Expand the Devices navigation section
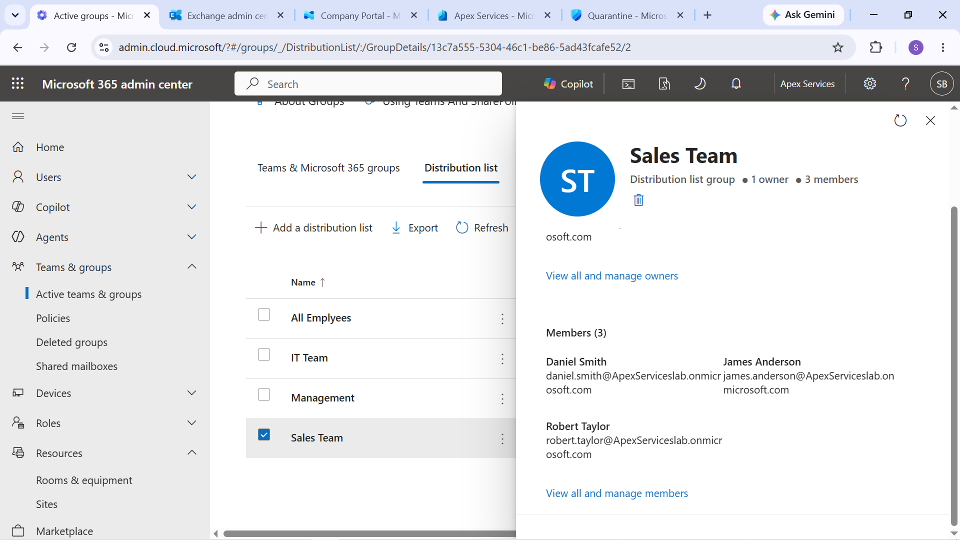The width and height of the screenshot is (960, 540). pos(191,393)
